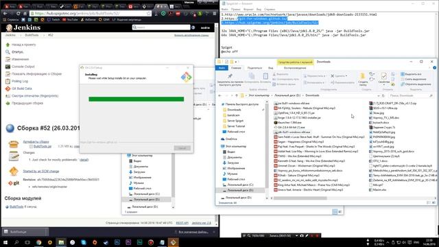Click the previous build green arrow icon
This screenshot has height=247, width=439.
8,103
